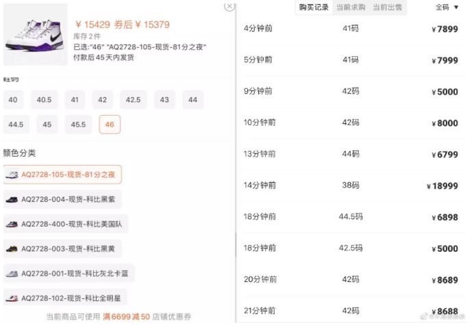The height and width of the screenshot is (325, 474).
Task: Click shoe icon of AQ2728-001 option
Action: click(x=12, y=274)
